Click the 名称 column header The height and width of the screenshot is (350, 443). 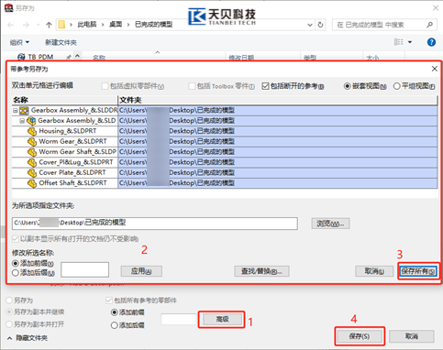65,100
